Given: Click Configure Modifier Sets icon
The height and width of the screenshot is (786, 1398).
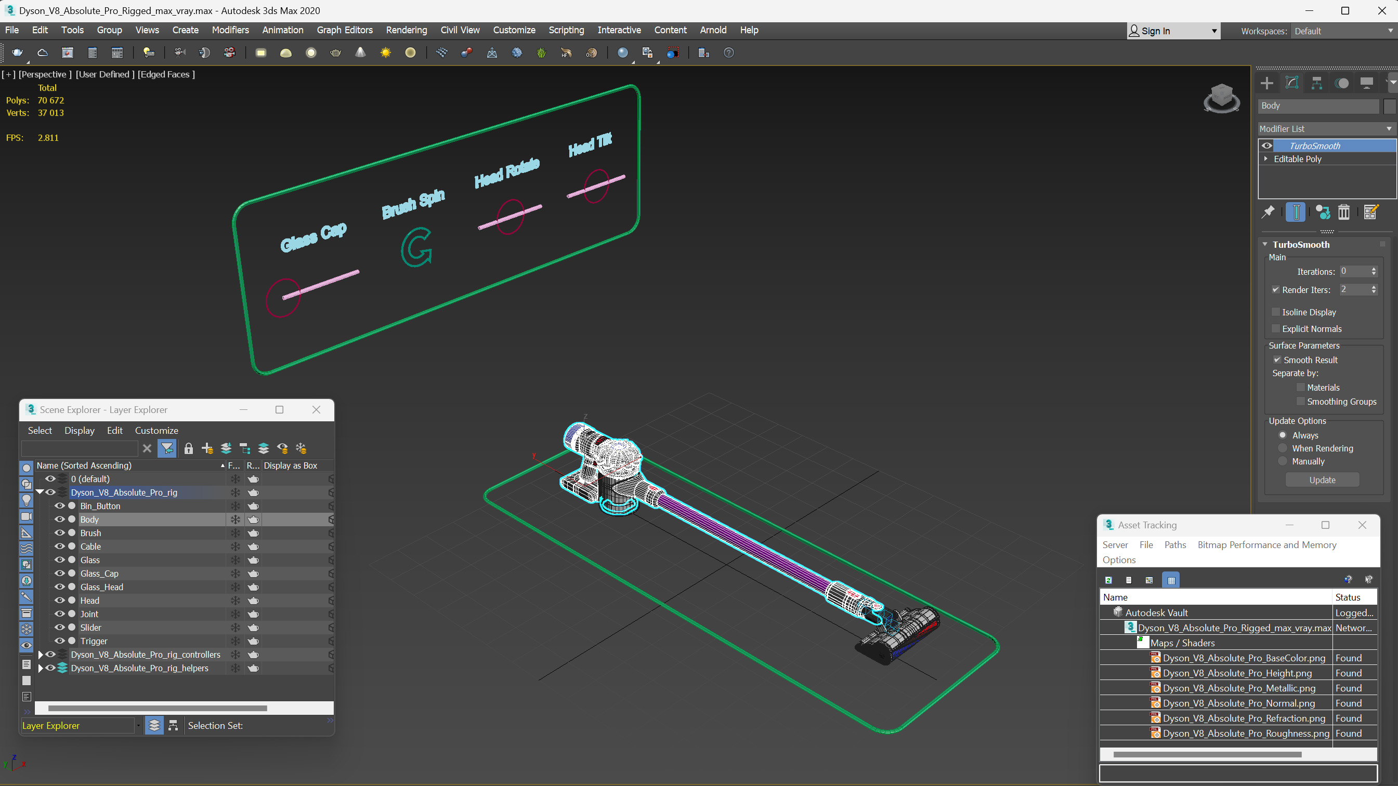Looking at the screenshot, I should coord(1370,212).
